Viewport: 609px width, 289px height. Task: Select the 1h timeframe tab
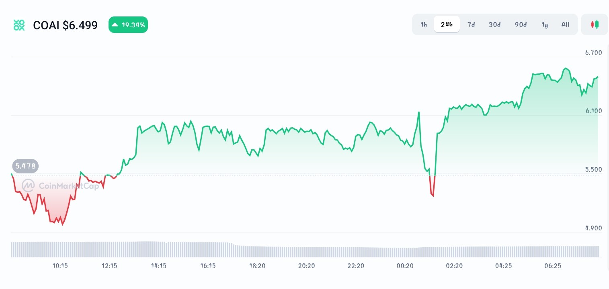pos(423,24)
